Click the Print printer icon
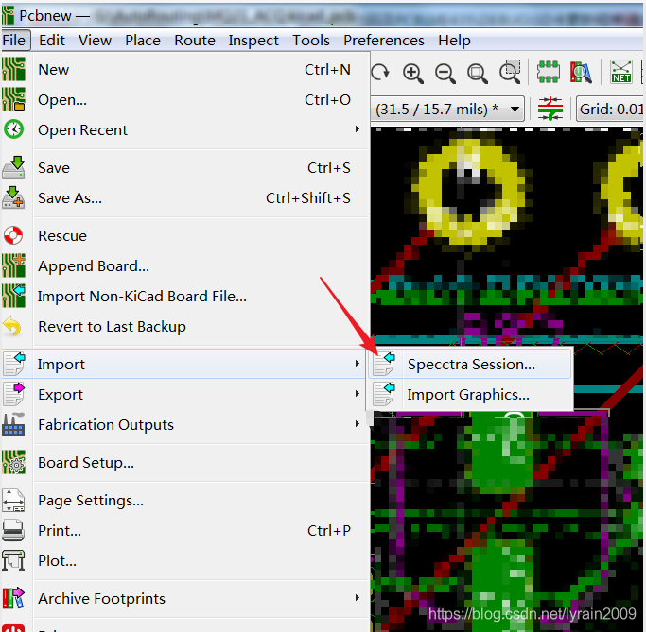The height and width of the screenshot is (632, 646). (13, 530)
